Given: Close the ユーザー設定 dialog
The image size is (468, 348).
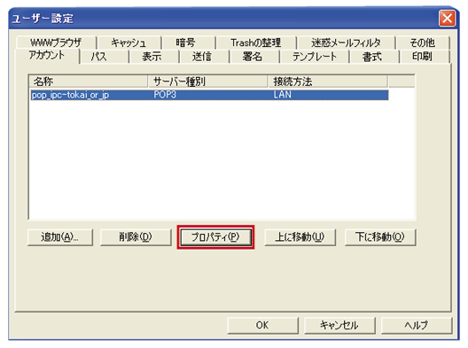Looking at the screenshot, I should point(447,19).
